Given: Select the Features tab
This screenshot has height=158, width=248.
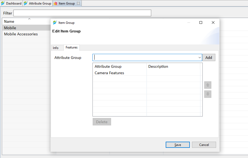Looking at the screenshot, I should pyautogui.click(x=72, y=47).
